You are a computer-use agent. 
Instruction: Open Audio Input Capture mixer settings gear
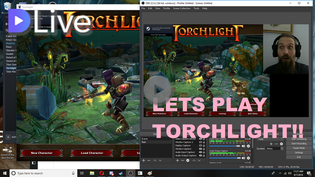click(248, 146)
